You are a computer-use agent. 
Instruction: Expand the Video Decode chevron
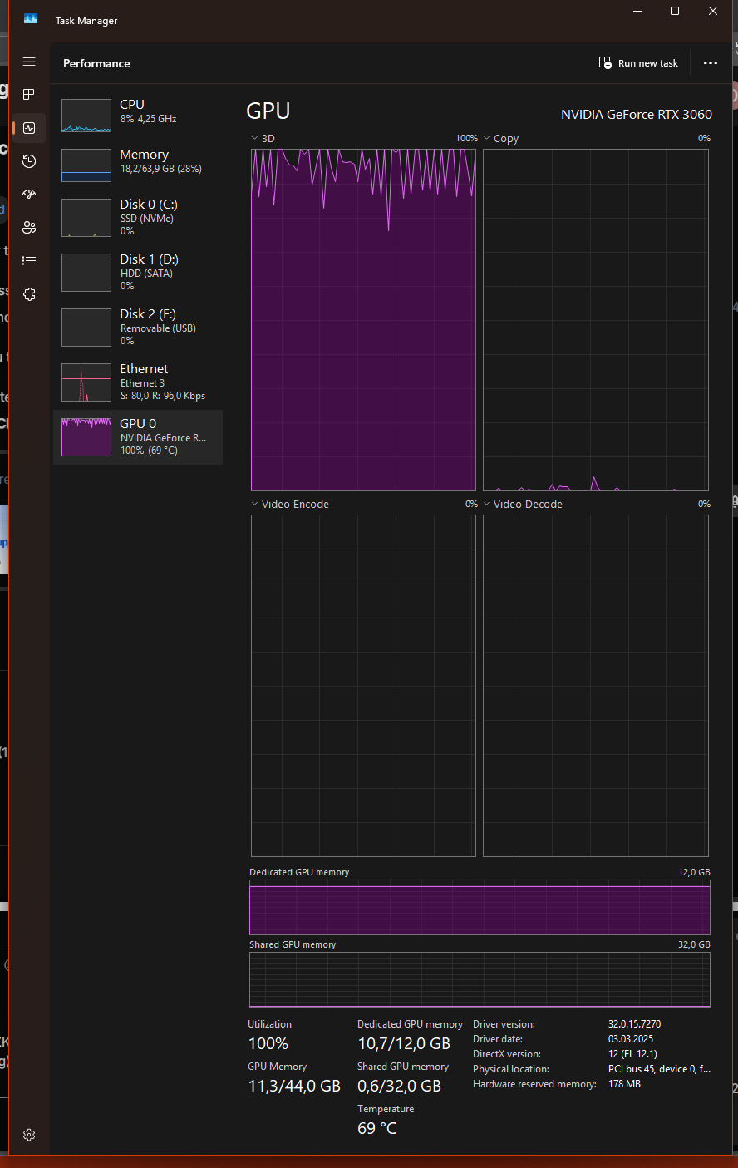487,504
